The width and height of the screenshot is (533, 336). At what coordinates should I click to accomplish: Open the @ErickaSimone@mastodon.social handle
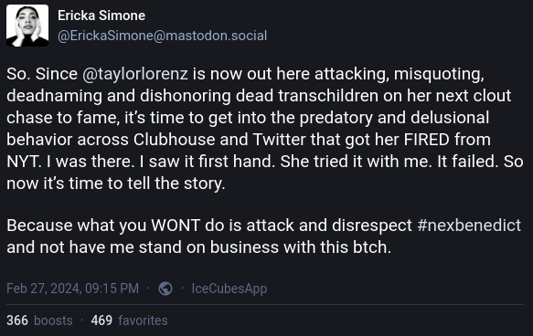pos(162,36)
